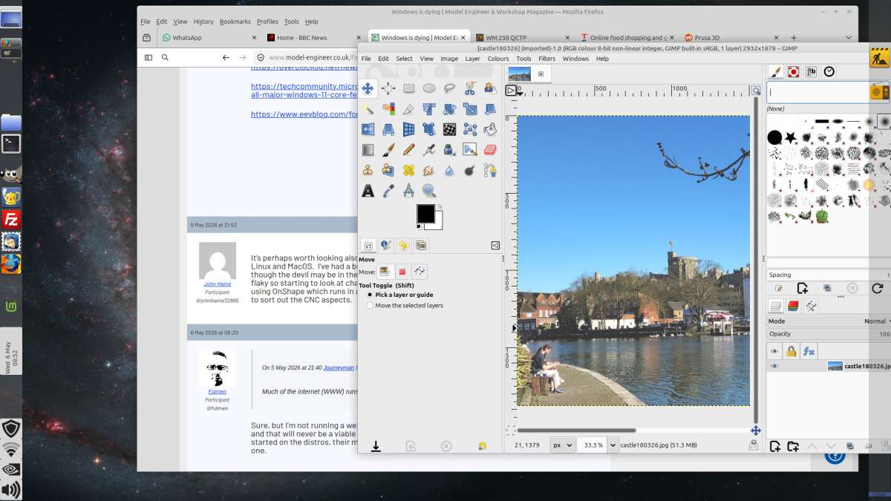Click Firefox back arrow button
This screenshot has width=891, height=501.
pyautogui.click(x=226, y=57)
